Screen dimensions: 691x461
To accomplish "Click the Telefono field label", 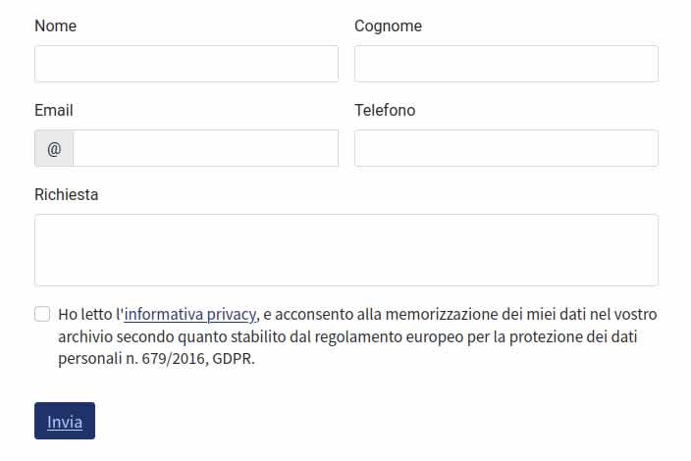I will pyautogui.click(x=385, y=110).
